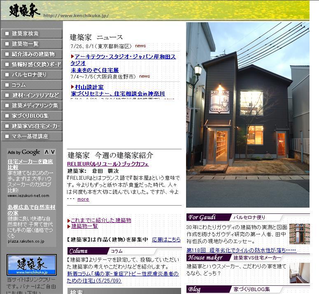319x294 pixels.
Task: Click the www.iezukuri-net.com ad URL
Action: point(28,196)
